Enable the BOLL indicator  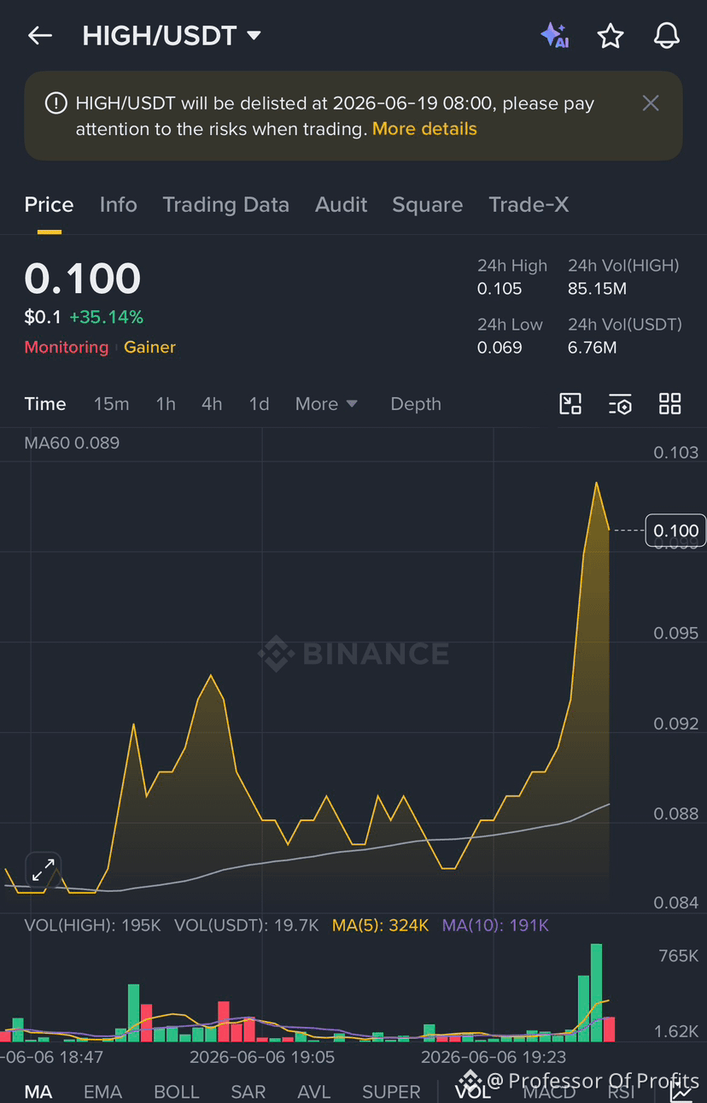(176, 1091)
